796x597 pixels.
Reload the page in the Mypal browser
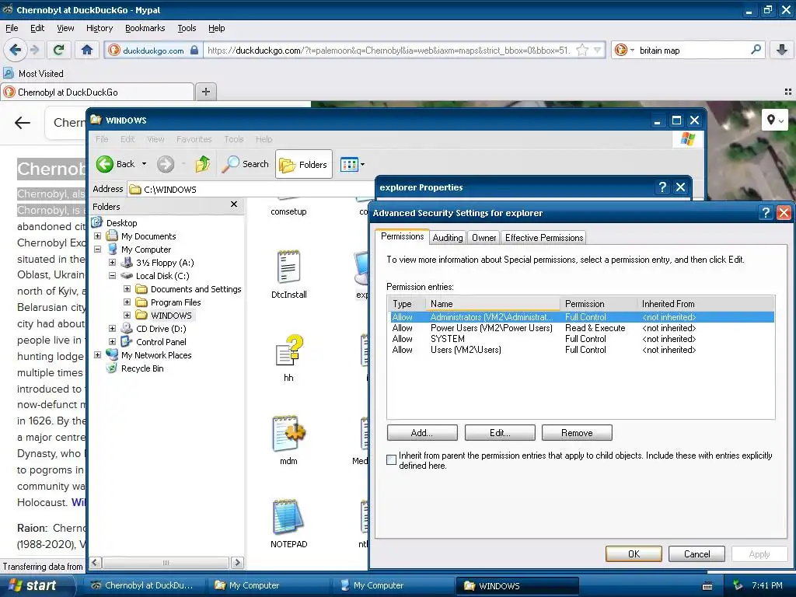(59, 50)
